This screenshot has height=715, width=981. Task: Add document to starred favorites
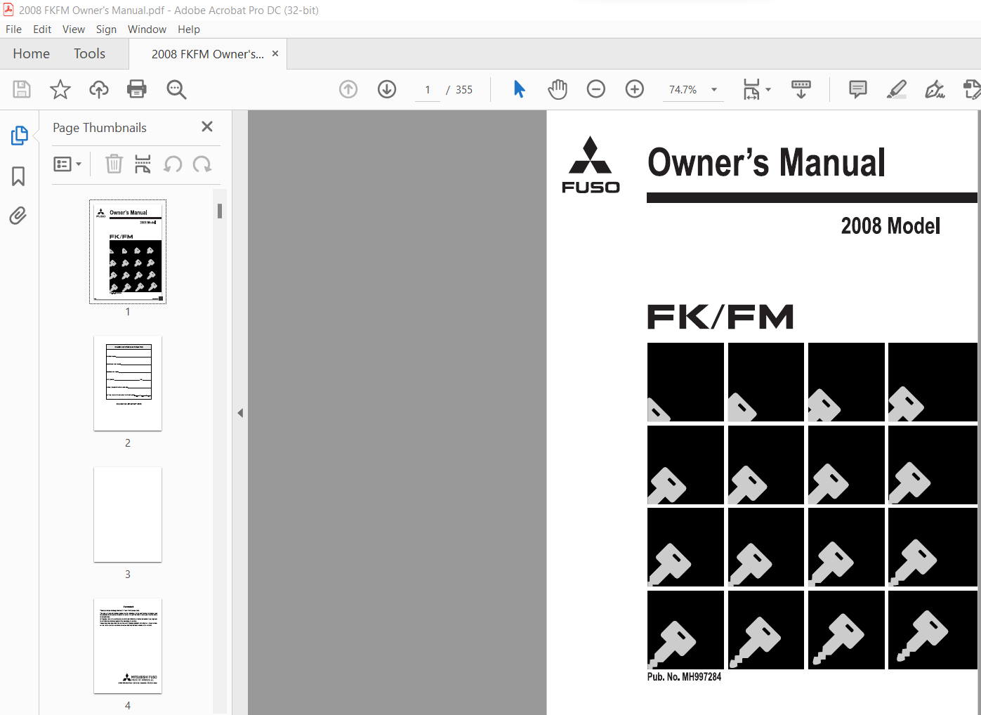pos(60,89)
